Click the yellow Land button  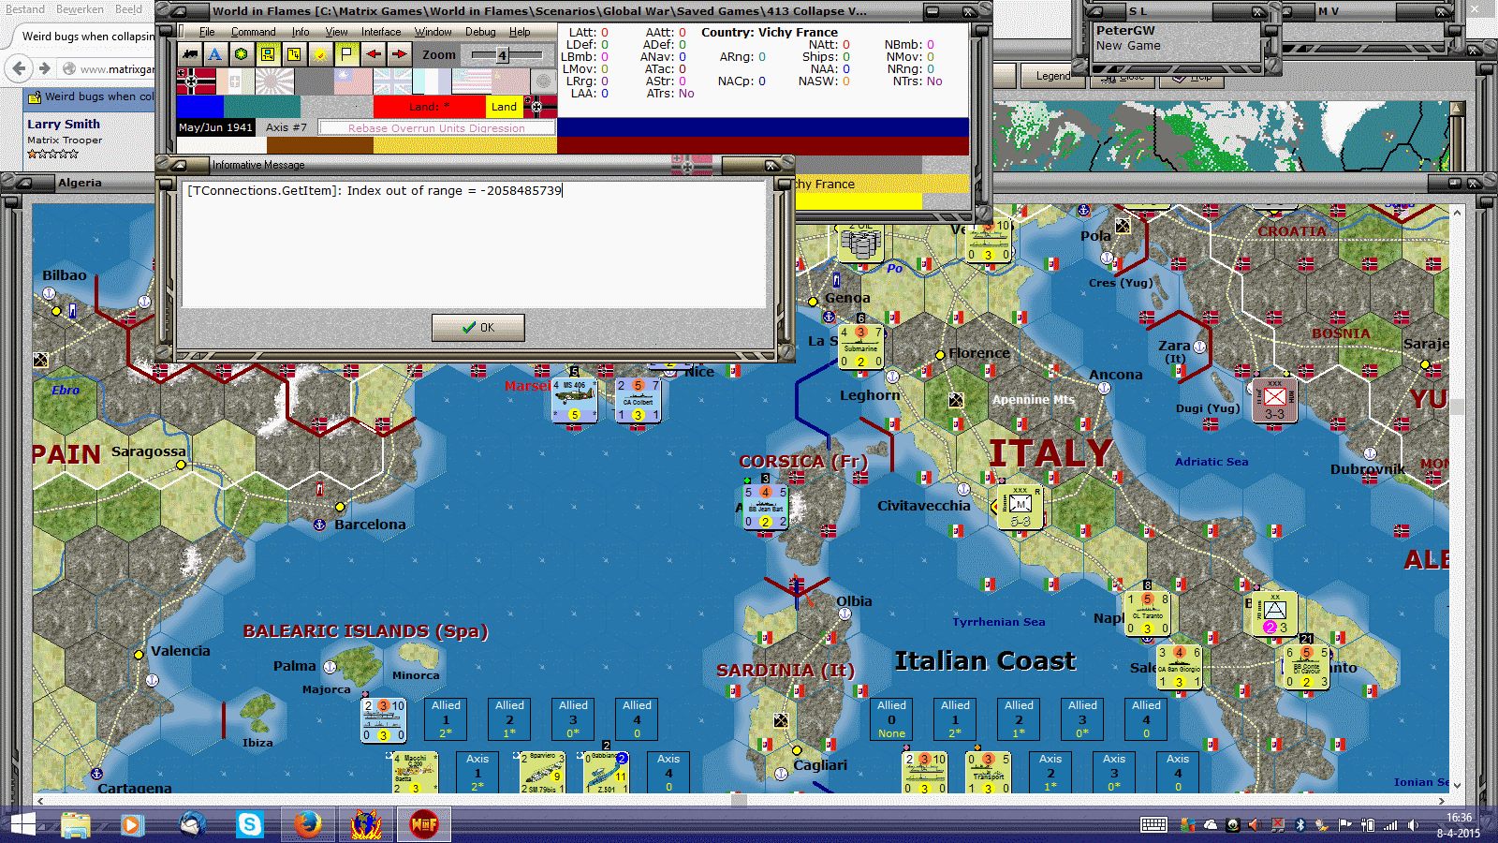point(504,107)
